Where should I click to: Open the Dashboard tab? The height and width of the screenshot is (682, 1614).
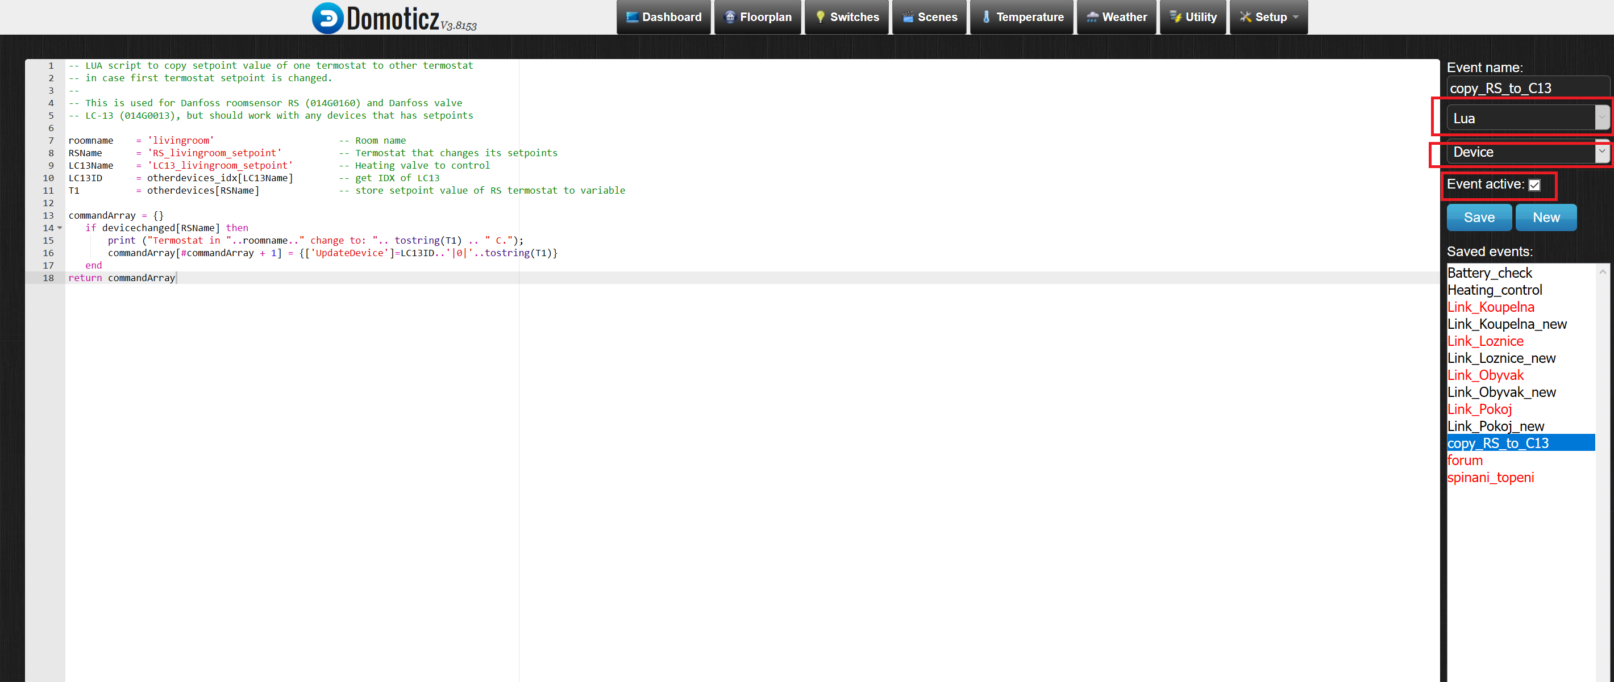[x=664, y=17]
